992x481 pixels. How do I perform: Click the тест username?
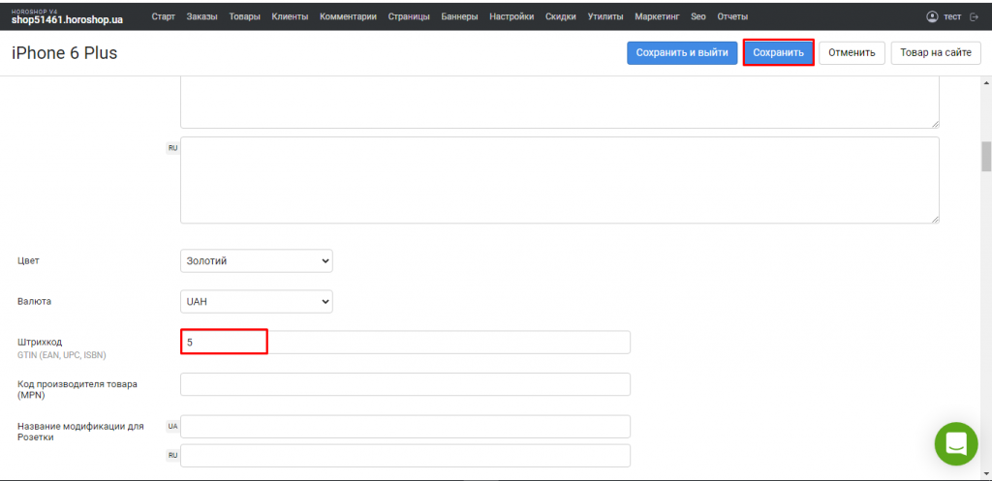click(952, 17)
